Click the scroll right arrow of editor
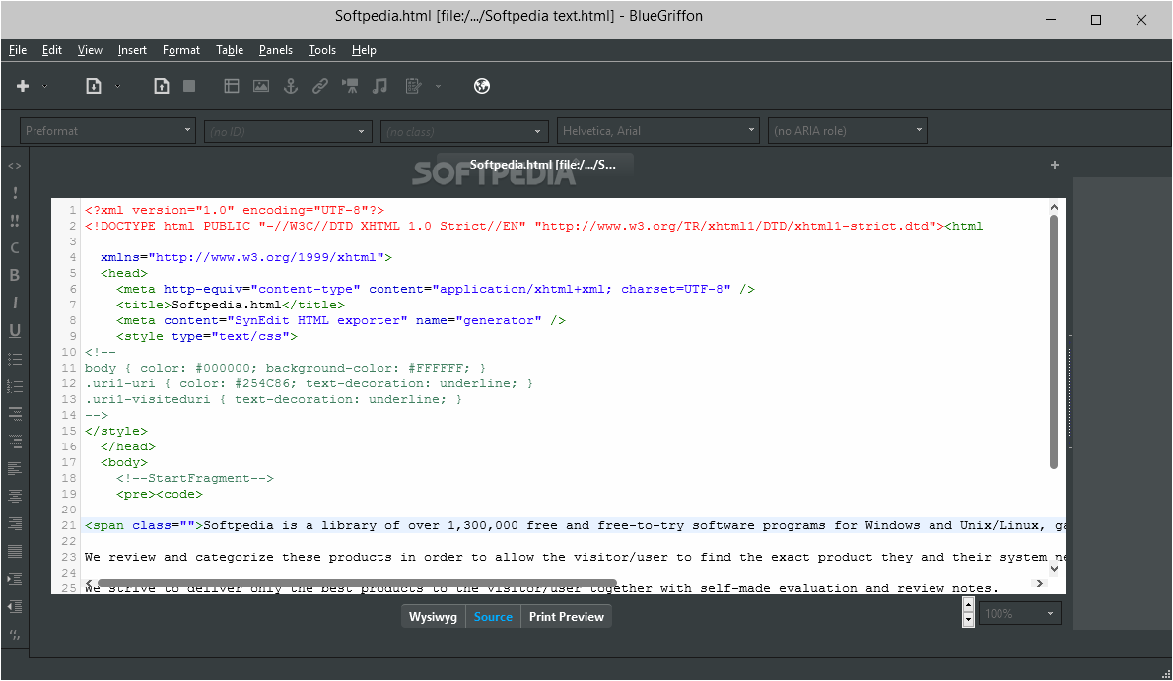Image resolution: width=1173 pixels, height=681 pixels. click(1039, 583)
